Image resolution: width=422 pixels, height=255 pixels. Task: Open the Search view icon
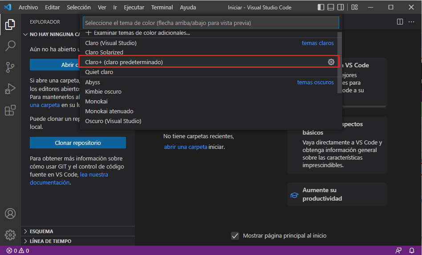(10, 46)
